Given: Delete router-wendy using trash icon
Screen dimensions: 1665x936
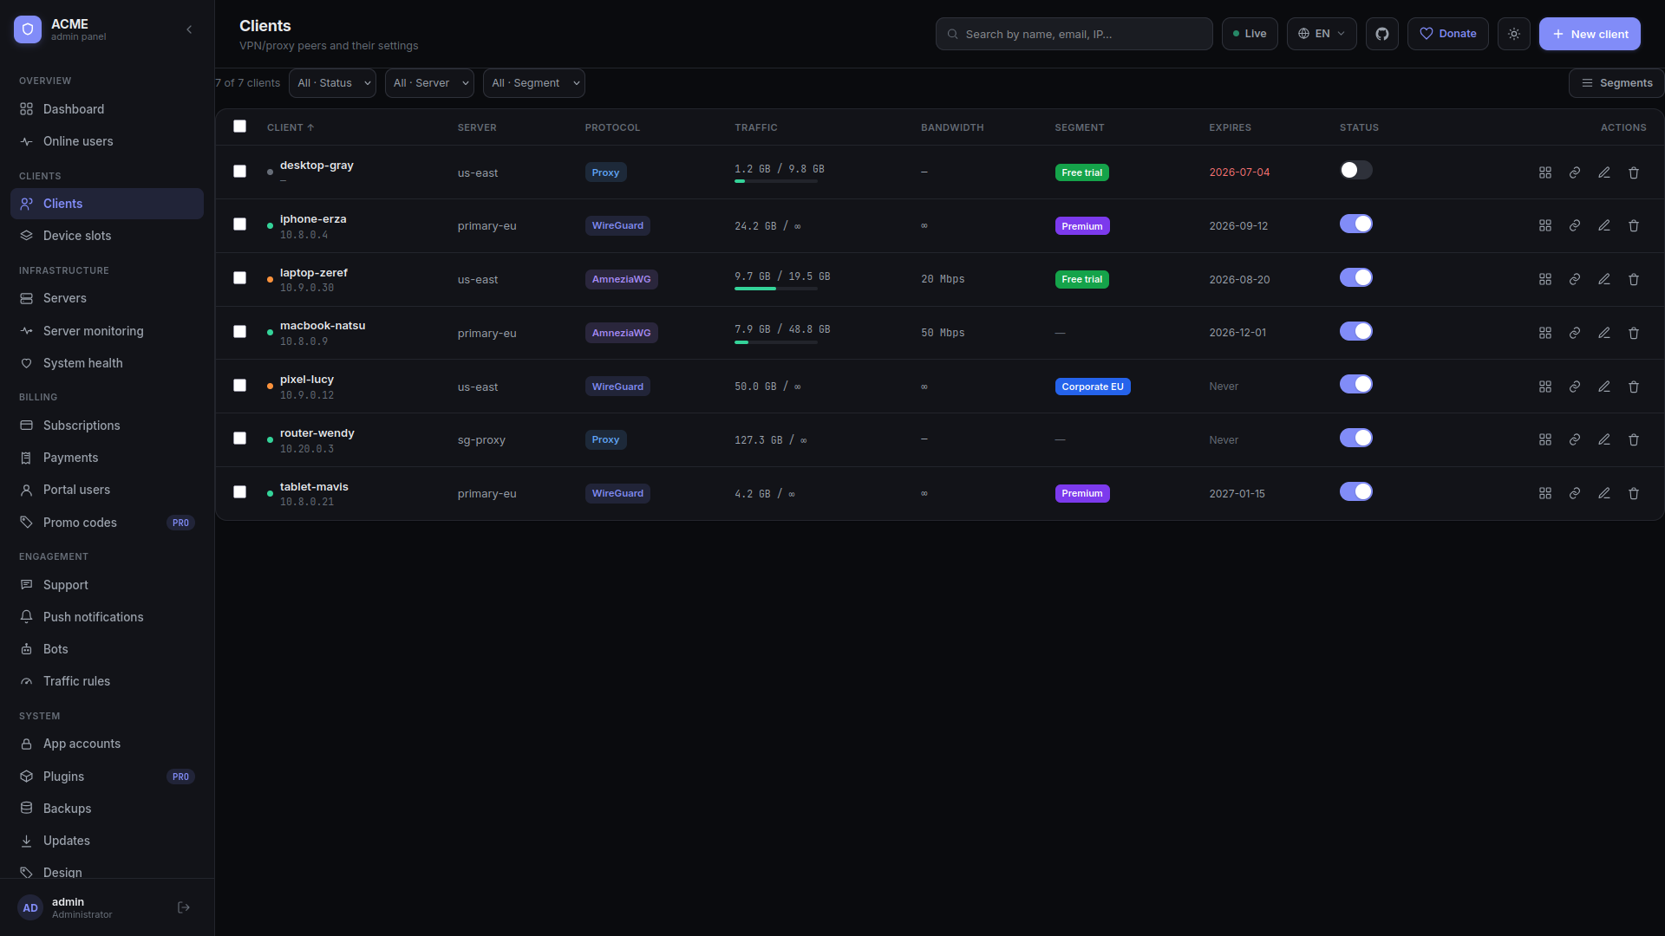Looking at the screenshot, I should tap(1634, 439).
